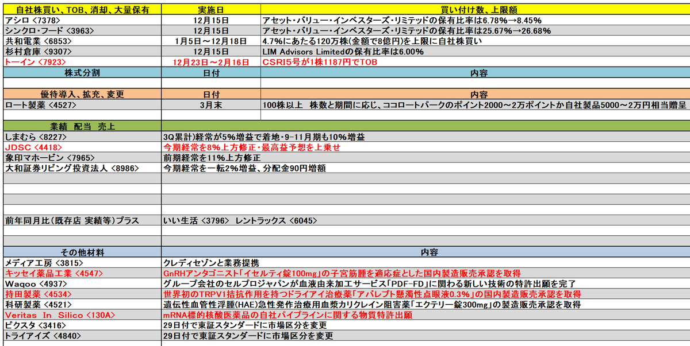The image size is (690, 346).
Task: Select the cell mRNA標的核酸医薬品 patent application
Action: 425,314
